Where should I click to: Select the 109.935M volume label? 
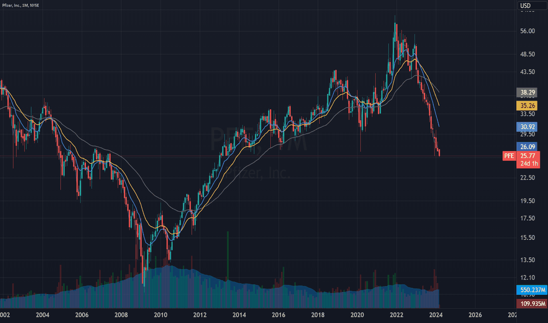pyautogui.click(x=532, y=304)
